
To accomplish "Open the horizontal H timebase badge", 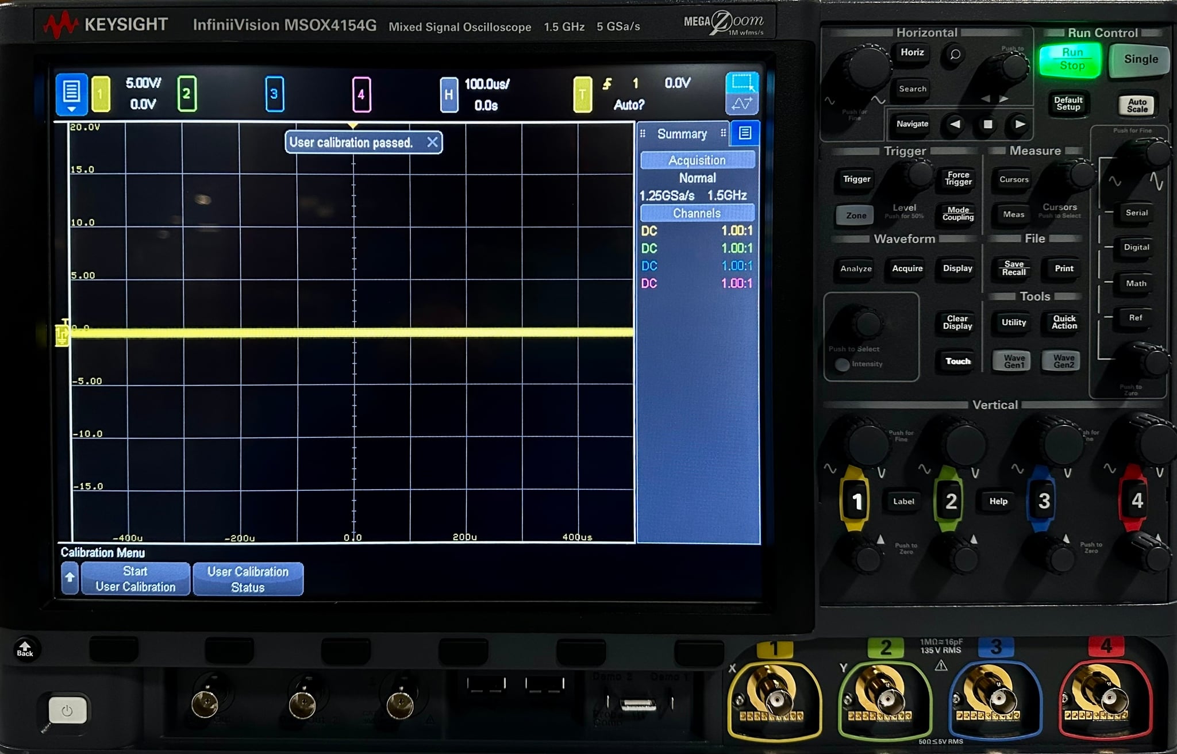I will click(449, 94).
